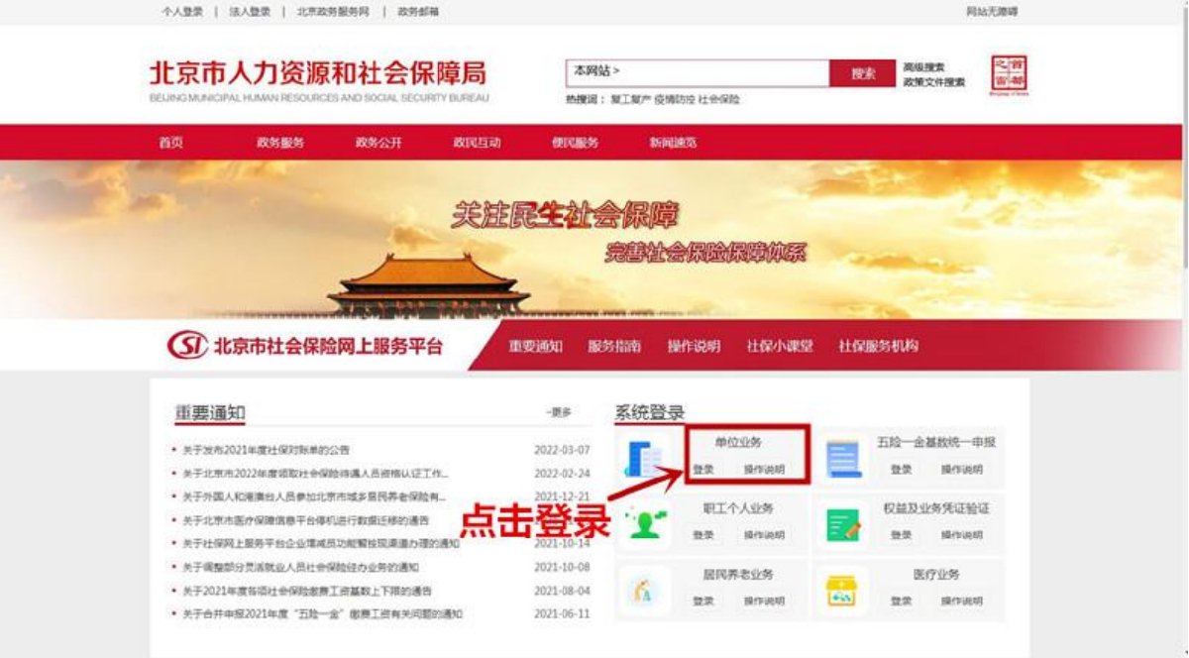The image size is (1189, 658).
Task: Click the 医疗业务 card title
Action: coord(936,575)
